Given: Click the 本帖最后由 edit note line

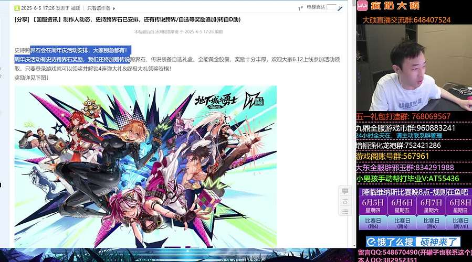Looking at the screenshot, I should pos(179,31).
